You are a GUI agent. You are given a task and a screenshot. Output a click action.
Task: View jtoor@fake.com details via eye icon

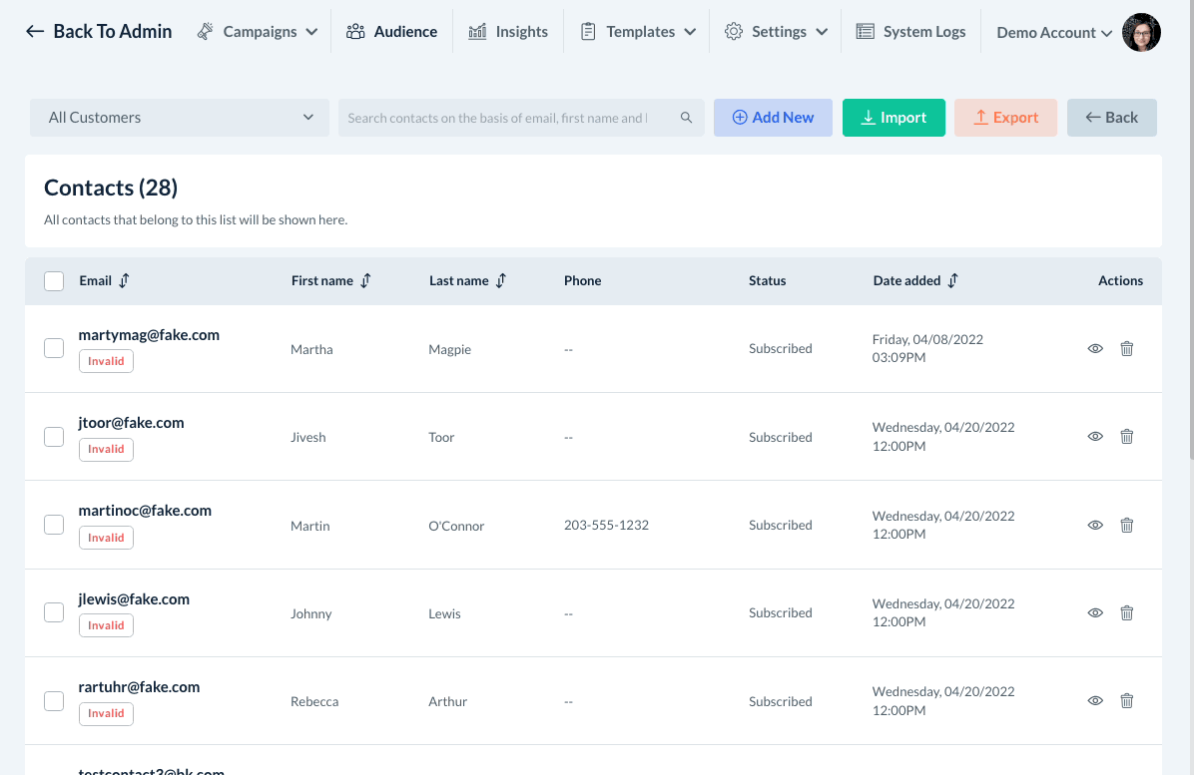[1095, 437]
